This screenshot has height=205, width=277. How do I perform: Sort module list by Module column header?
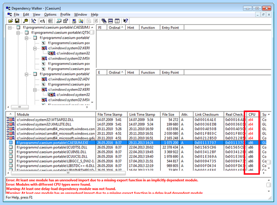55,114
